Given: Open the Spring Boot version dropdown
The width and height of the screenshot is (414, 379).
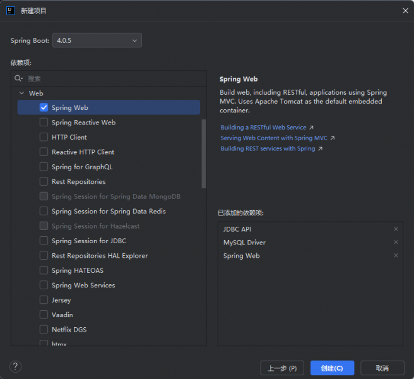Looking at the screenshot, I should click(x=97, y=40).
